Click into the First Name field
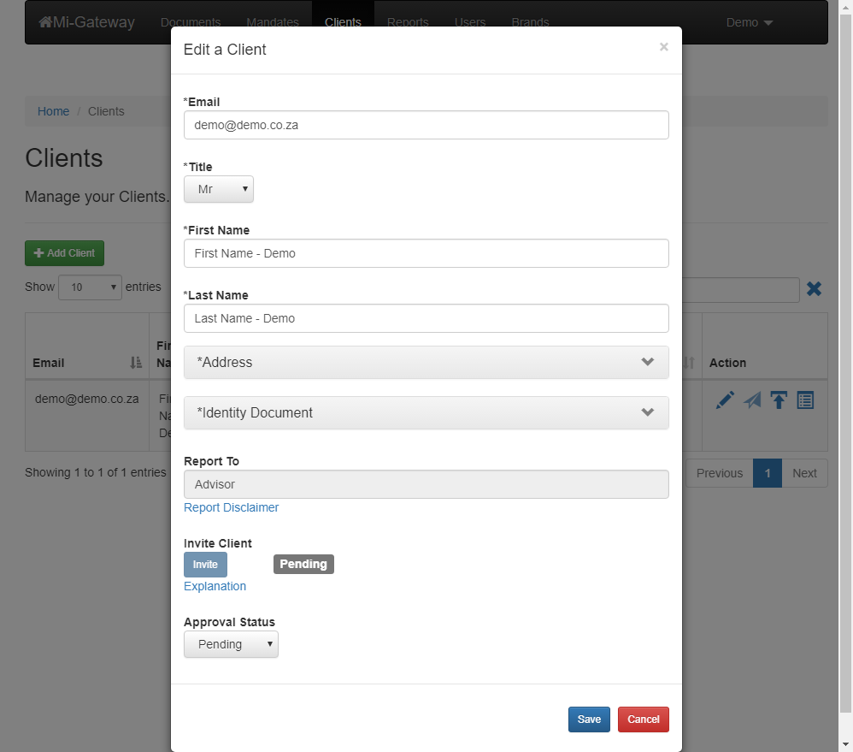The height and width of the screenshot is (752, 853). coord(426,253)
